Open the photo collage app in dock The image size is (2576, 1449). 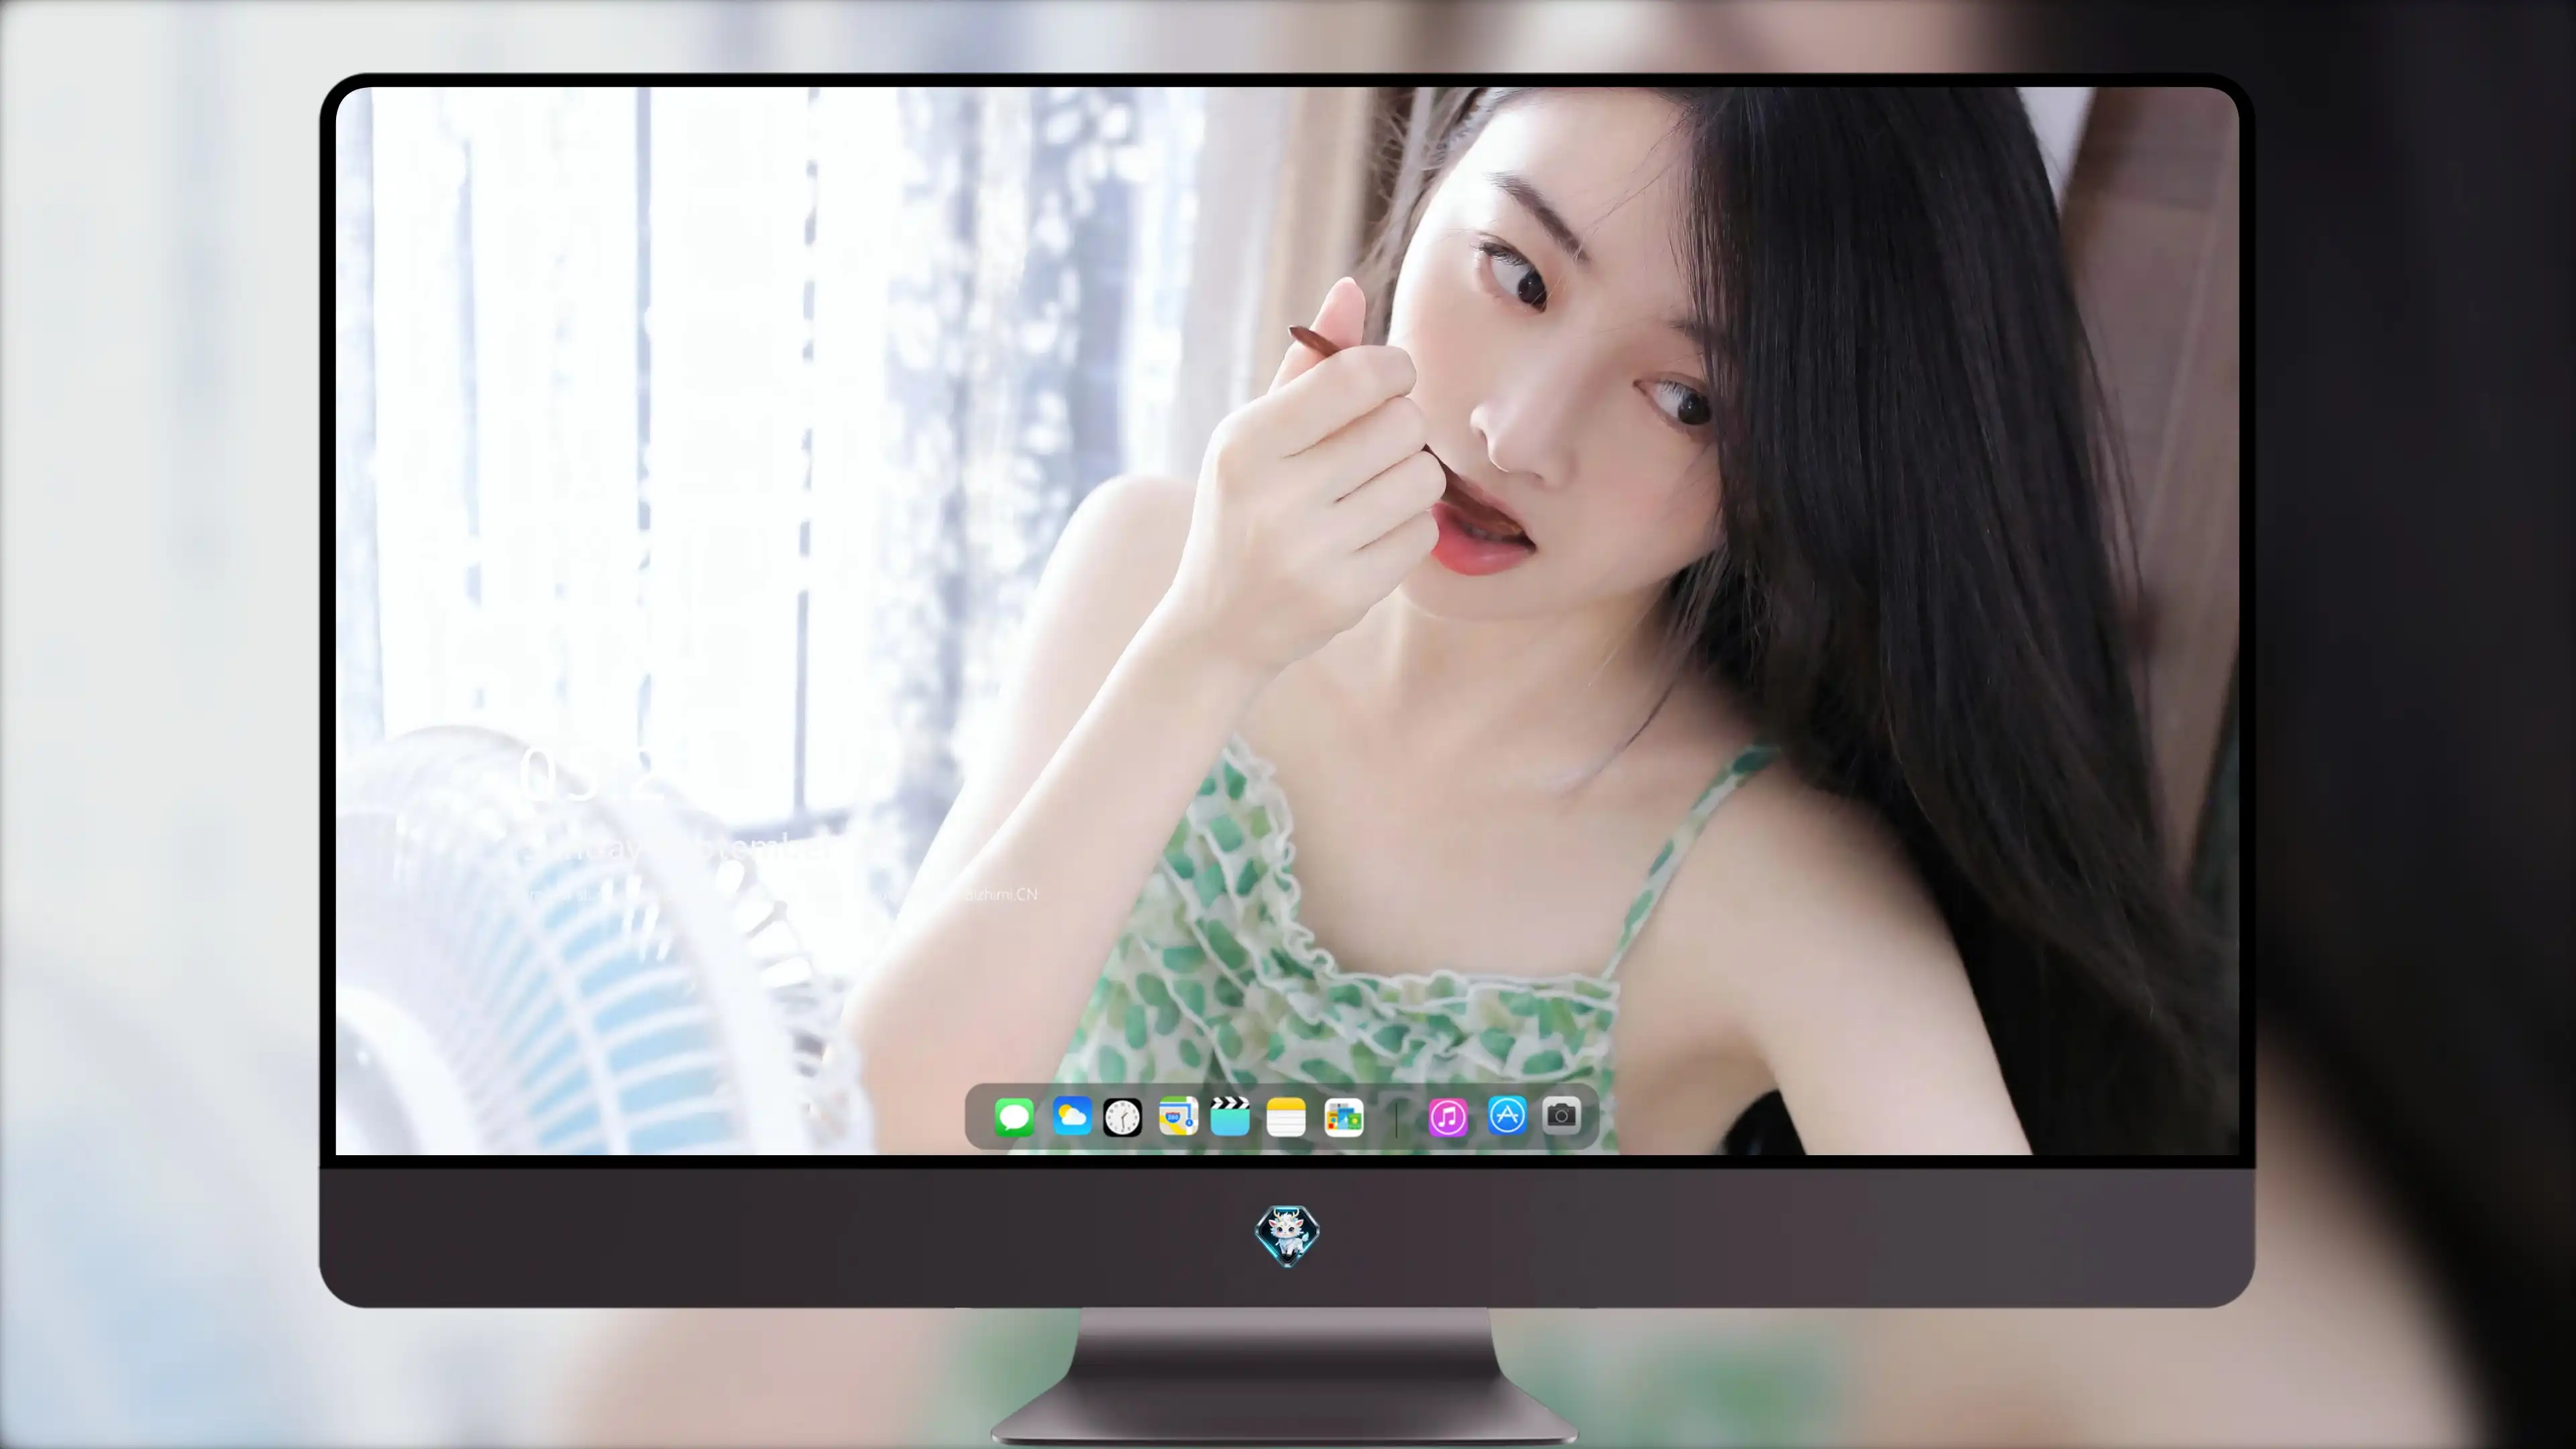(1344, 1117)
